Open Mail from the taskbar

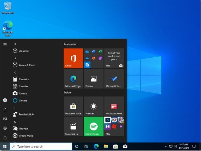point(125,146)
